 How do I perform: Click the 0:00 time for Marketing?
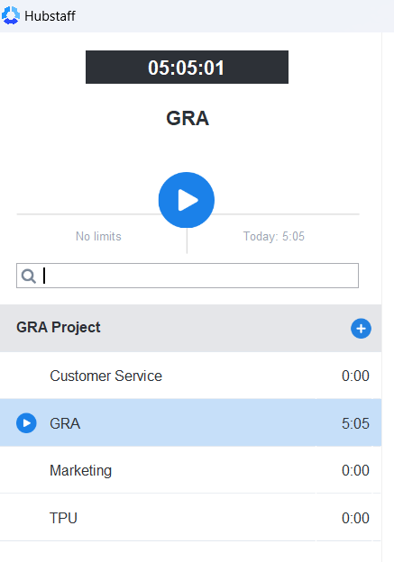tap(355, 470)
